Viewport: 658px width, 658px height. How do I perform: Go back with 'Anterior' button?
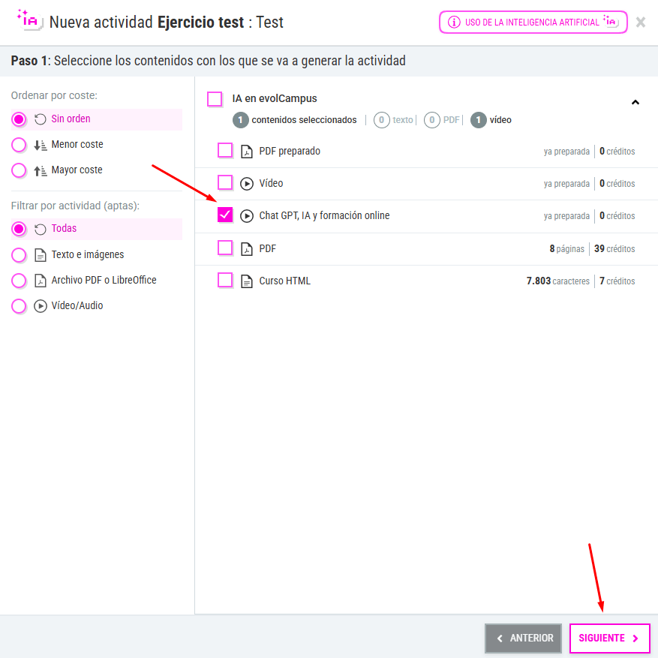coord(523,638)
